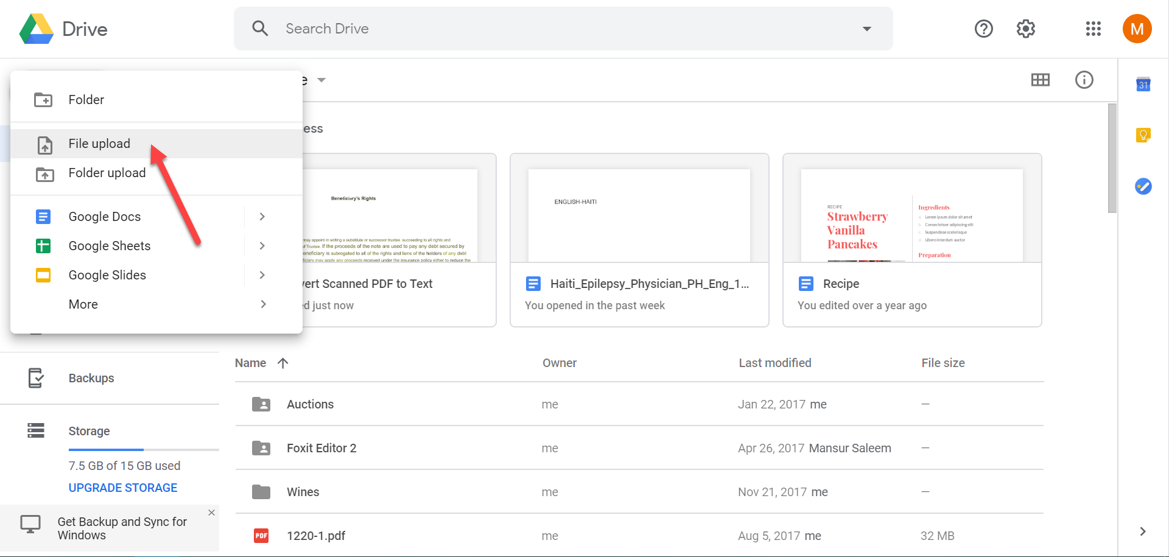Expand the Google Sheets submenu arrow
This screenshot has height=557, width=1169.
click(x=262, y=246)
